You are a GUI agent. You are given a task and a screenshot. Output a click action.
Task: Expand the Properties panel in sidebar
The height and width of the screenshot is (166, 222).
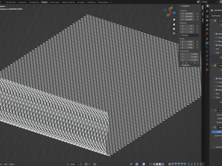click(181, 65)
